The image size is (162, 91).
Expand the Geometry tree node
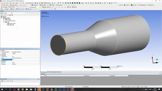[4, 19]
